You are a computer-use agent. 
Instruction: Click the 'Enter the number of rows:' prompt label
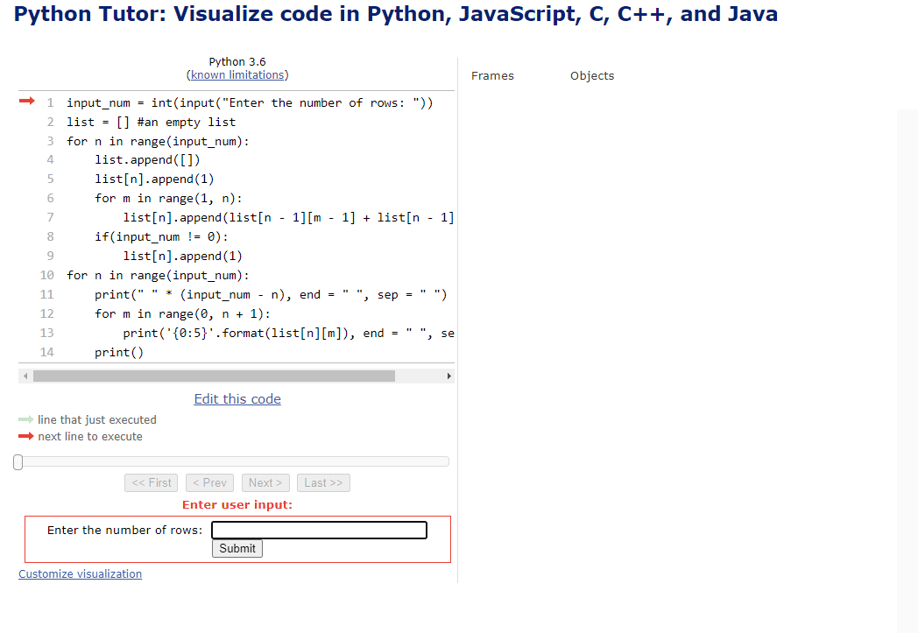pyautogui.click(x=124, y=530)
